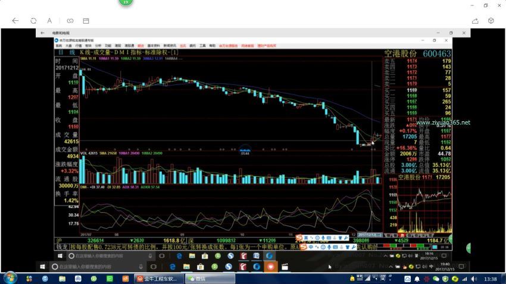Click the red 网络客服 link in the menu bar
The height and width of the screenshot is (284, 506).
coord(248,46)
